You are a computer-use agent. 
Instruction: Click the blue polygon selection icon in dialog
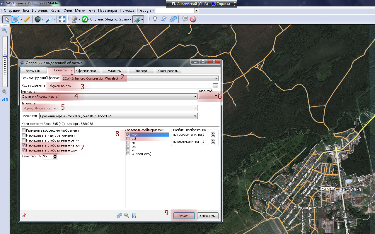119,216
